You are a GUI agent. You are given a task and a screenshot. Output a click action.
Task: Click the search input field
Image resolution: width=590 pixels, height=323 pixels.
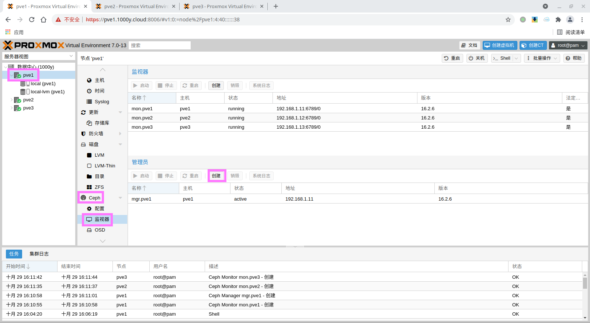click(159, 45)
